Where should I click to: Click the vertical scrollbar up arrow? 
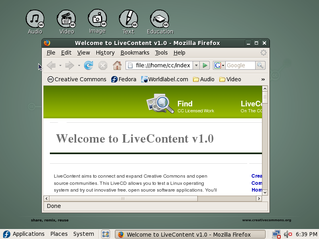(x=265, y=88)
